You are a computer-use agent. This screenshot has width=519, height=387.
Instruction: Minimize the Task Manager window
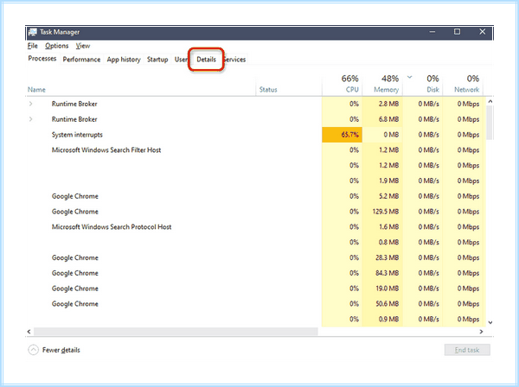[x=432, y=32]
